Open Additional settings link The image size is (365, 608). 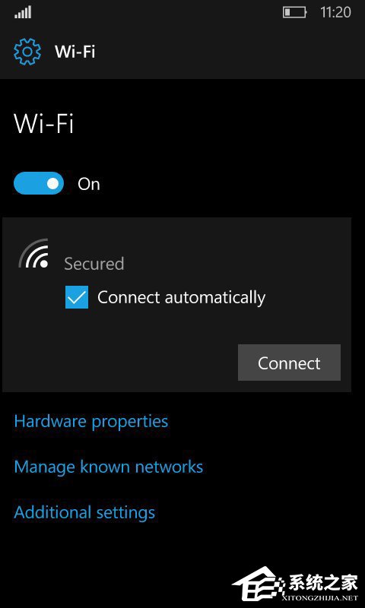tap(84, 512)
